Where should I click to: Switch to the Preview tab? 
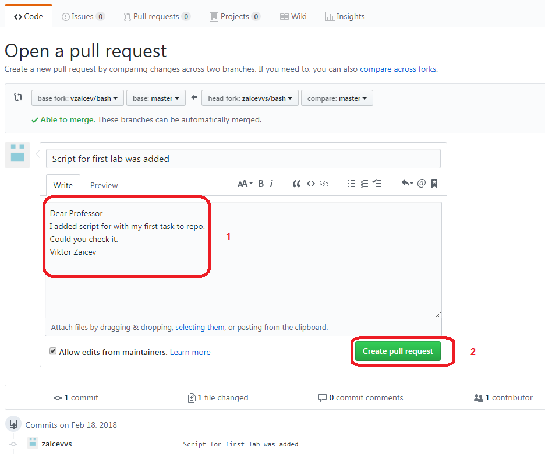point(104,185)
